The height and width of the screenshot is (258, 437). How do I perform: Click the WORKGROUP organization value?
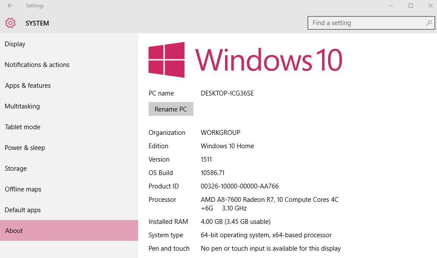(221, 133)
